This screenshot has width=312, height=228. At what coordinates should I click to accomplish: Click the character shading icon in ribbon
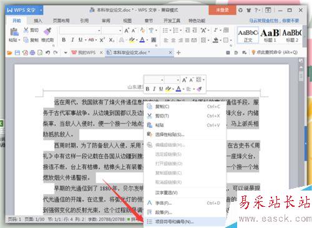pos(154,40)
